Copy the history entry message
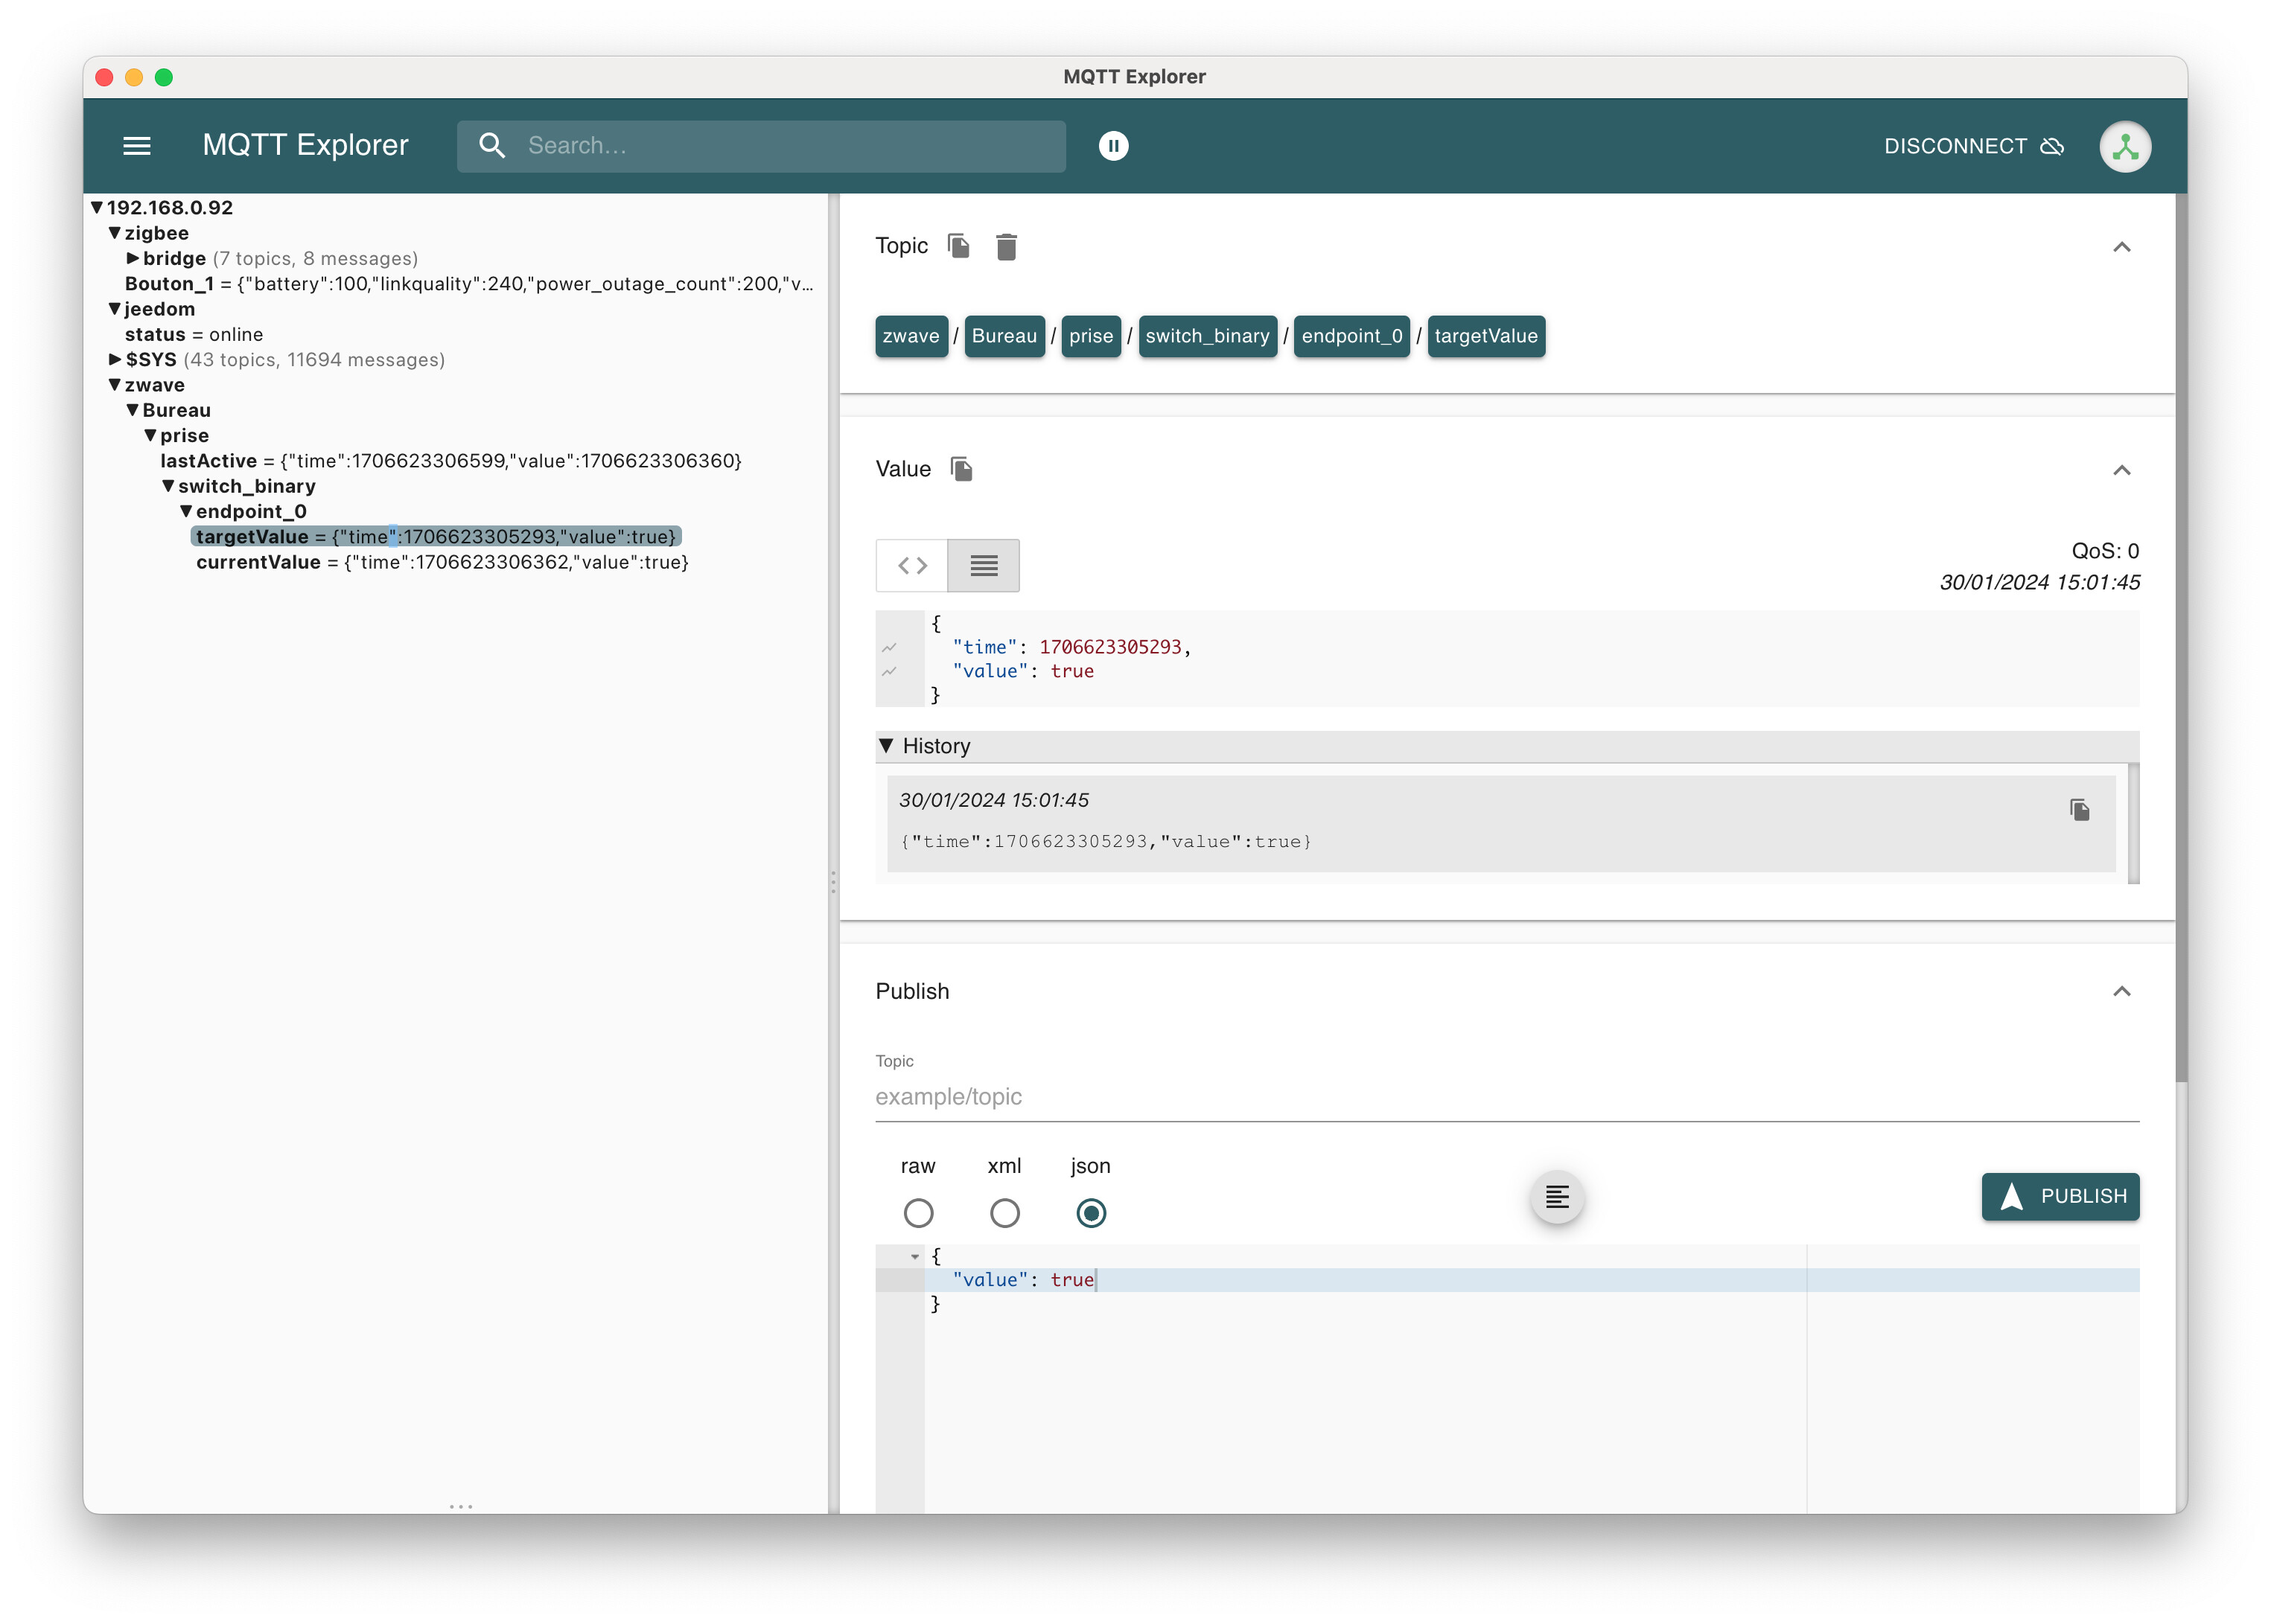 click(2079, 809)
